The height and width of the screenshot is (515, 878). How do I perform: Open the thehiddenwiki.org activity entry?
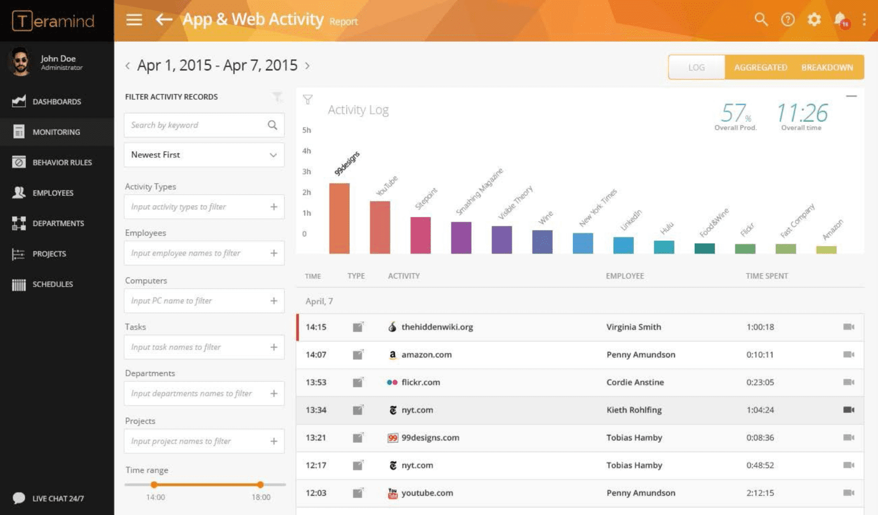pos(437,327)
